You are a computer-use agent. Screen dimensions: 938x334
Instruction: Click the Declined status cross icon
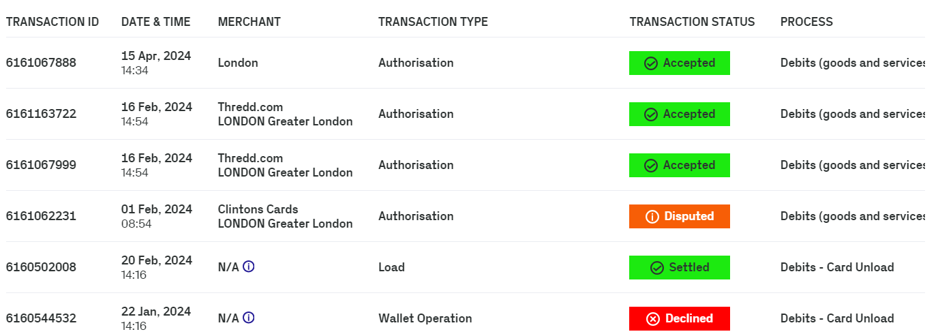point(652,319)
